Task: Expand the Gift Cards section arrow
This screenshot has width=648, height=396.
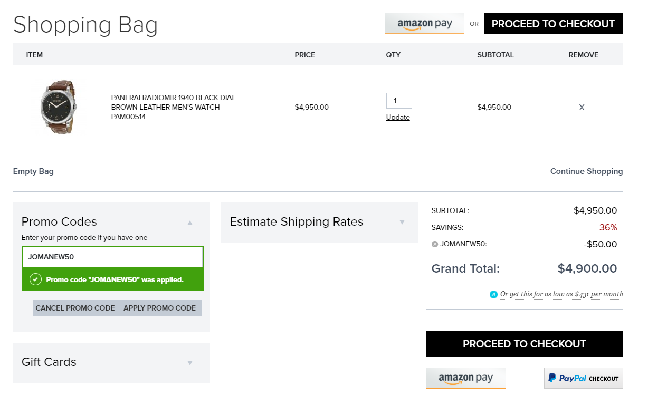Action: pos(190,363)
